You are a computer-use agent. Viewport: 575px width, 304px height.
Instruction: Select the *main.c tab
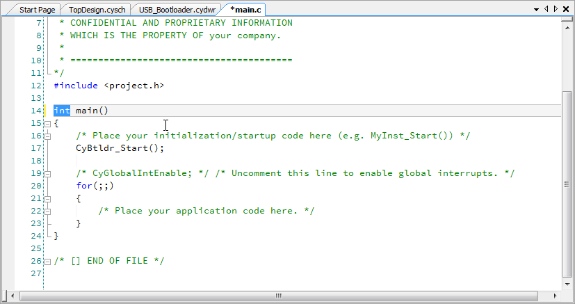245,10
